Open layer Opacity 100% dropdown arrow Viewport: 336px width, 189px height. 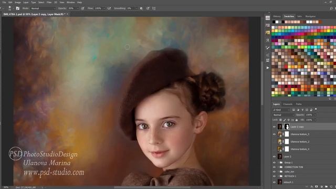coord(315,115)
